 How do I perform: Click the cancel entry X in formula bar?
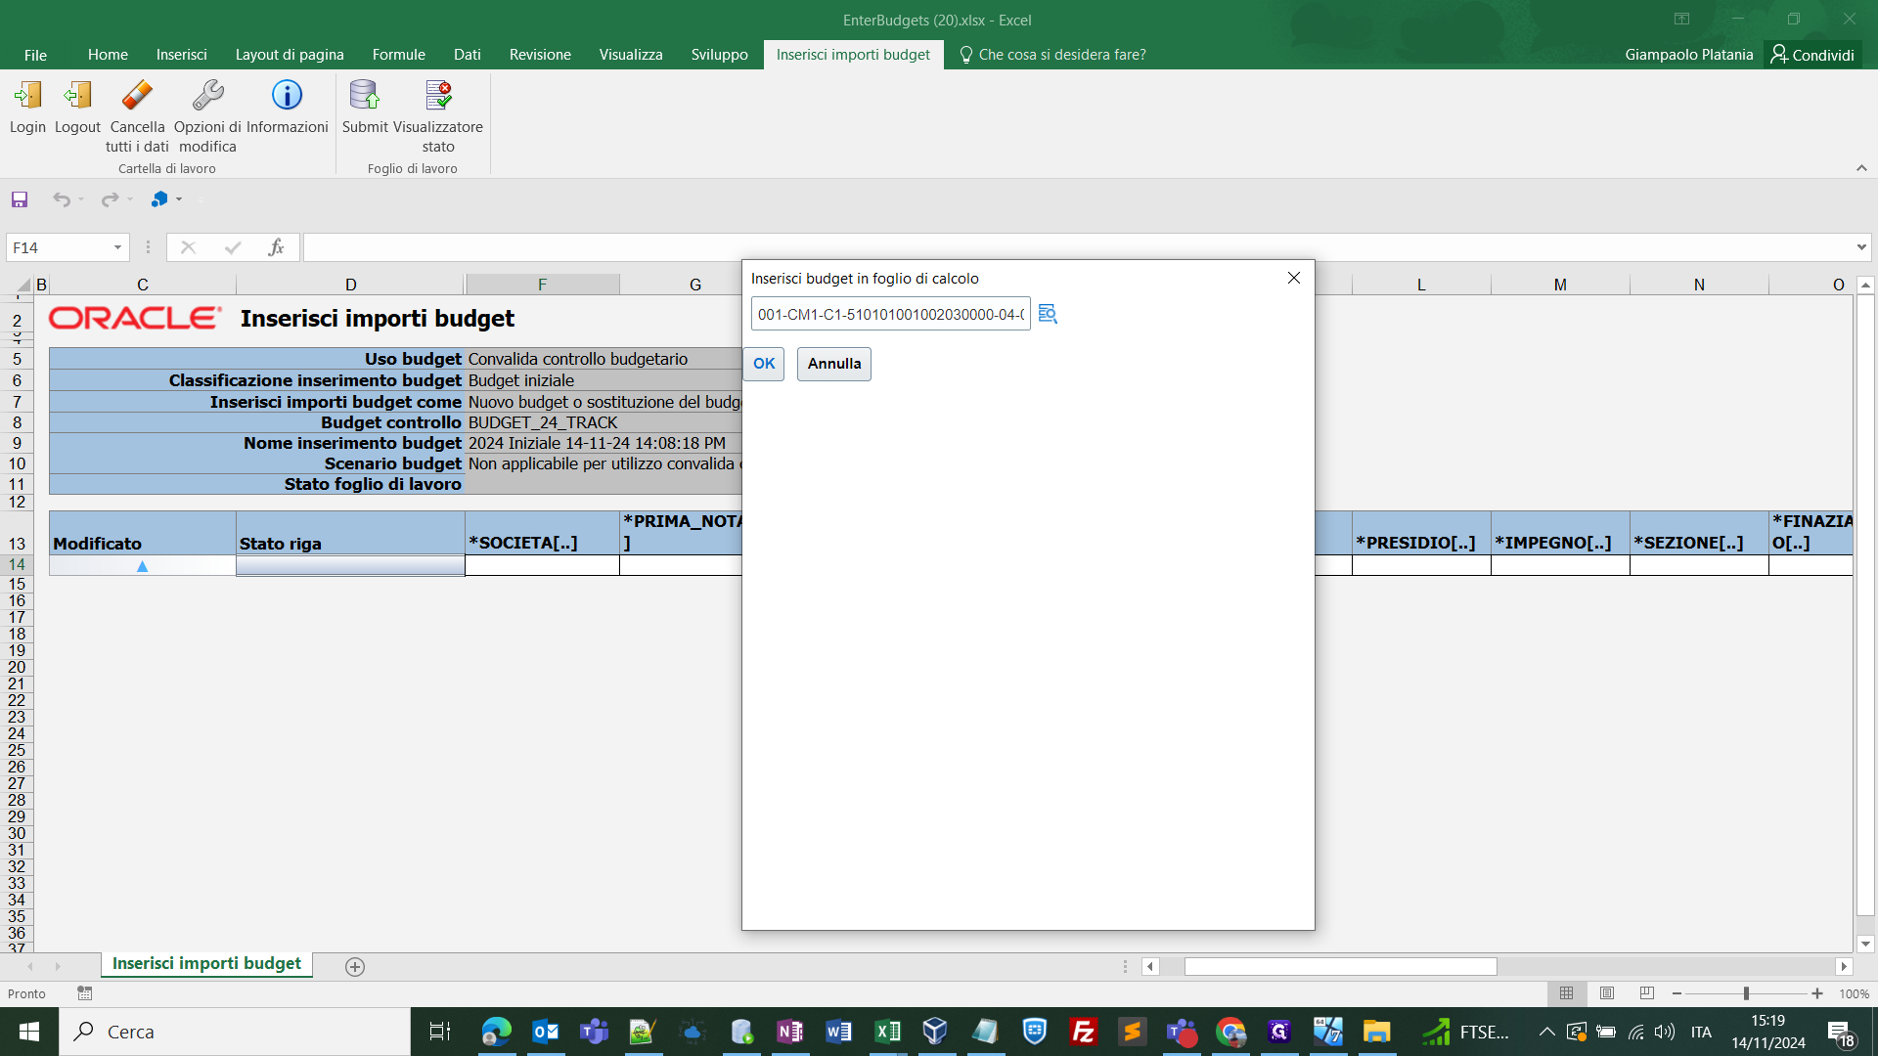(188, 247)
